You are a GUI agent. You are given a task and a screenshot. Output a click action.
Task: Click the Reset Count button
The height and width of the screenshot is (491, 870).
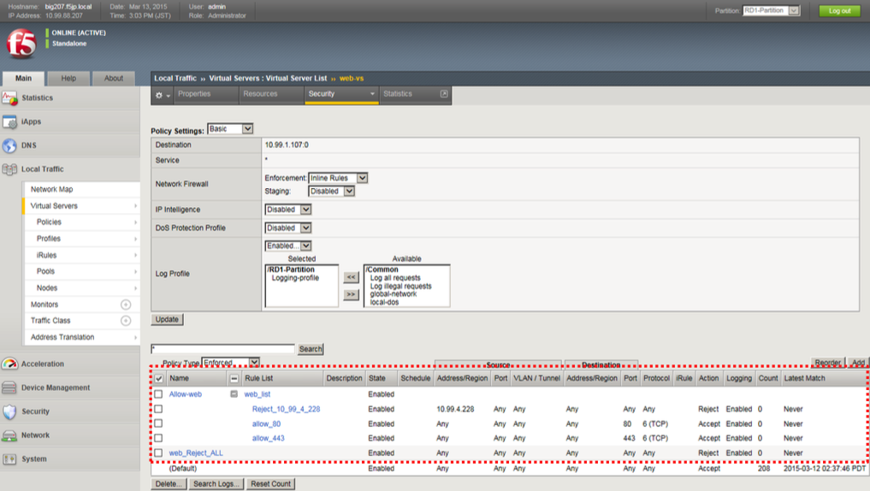270,484
